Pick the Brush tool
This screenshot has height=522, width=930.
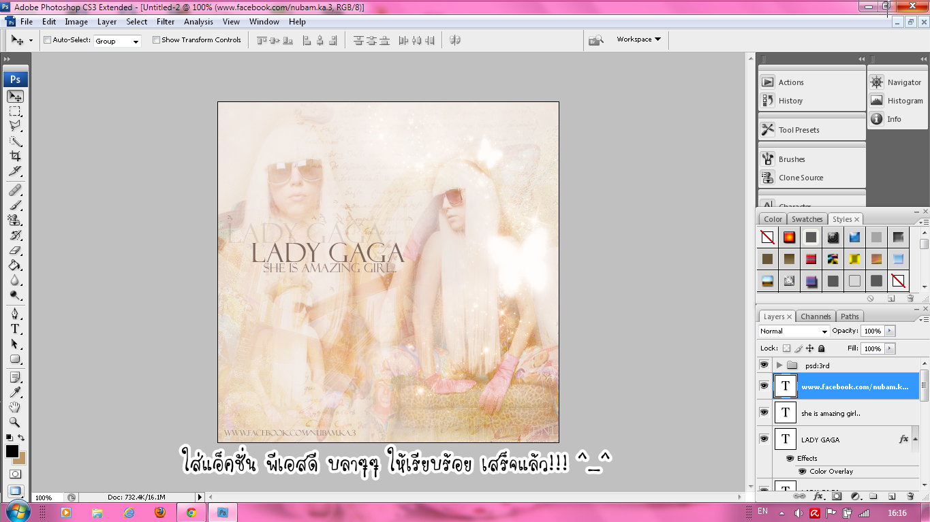point(15,205)
